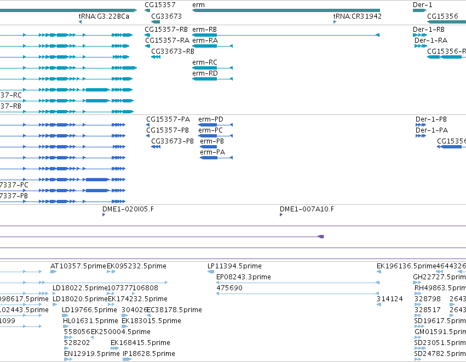Select EST EK196136.5prime
Image resolution: width=466 pixels, height=362 pixels.
(x=379, y=272)
